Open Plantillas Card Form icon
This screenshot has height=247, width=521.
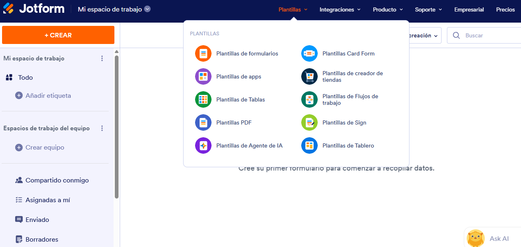click(309, 53)
